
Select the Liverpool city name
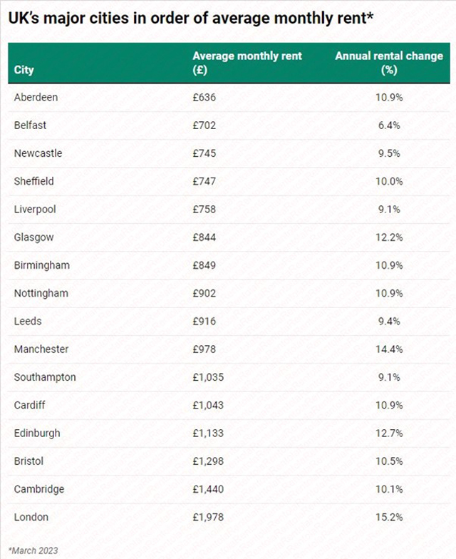[x=35, y=210]
